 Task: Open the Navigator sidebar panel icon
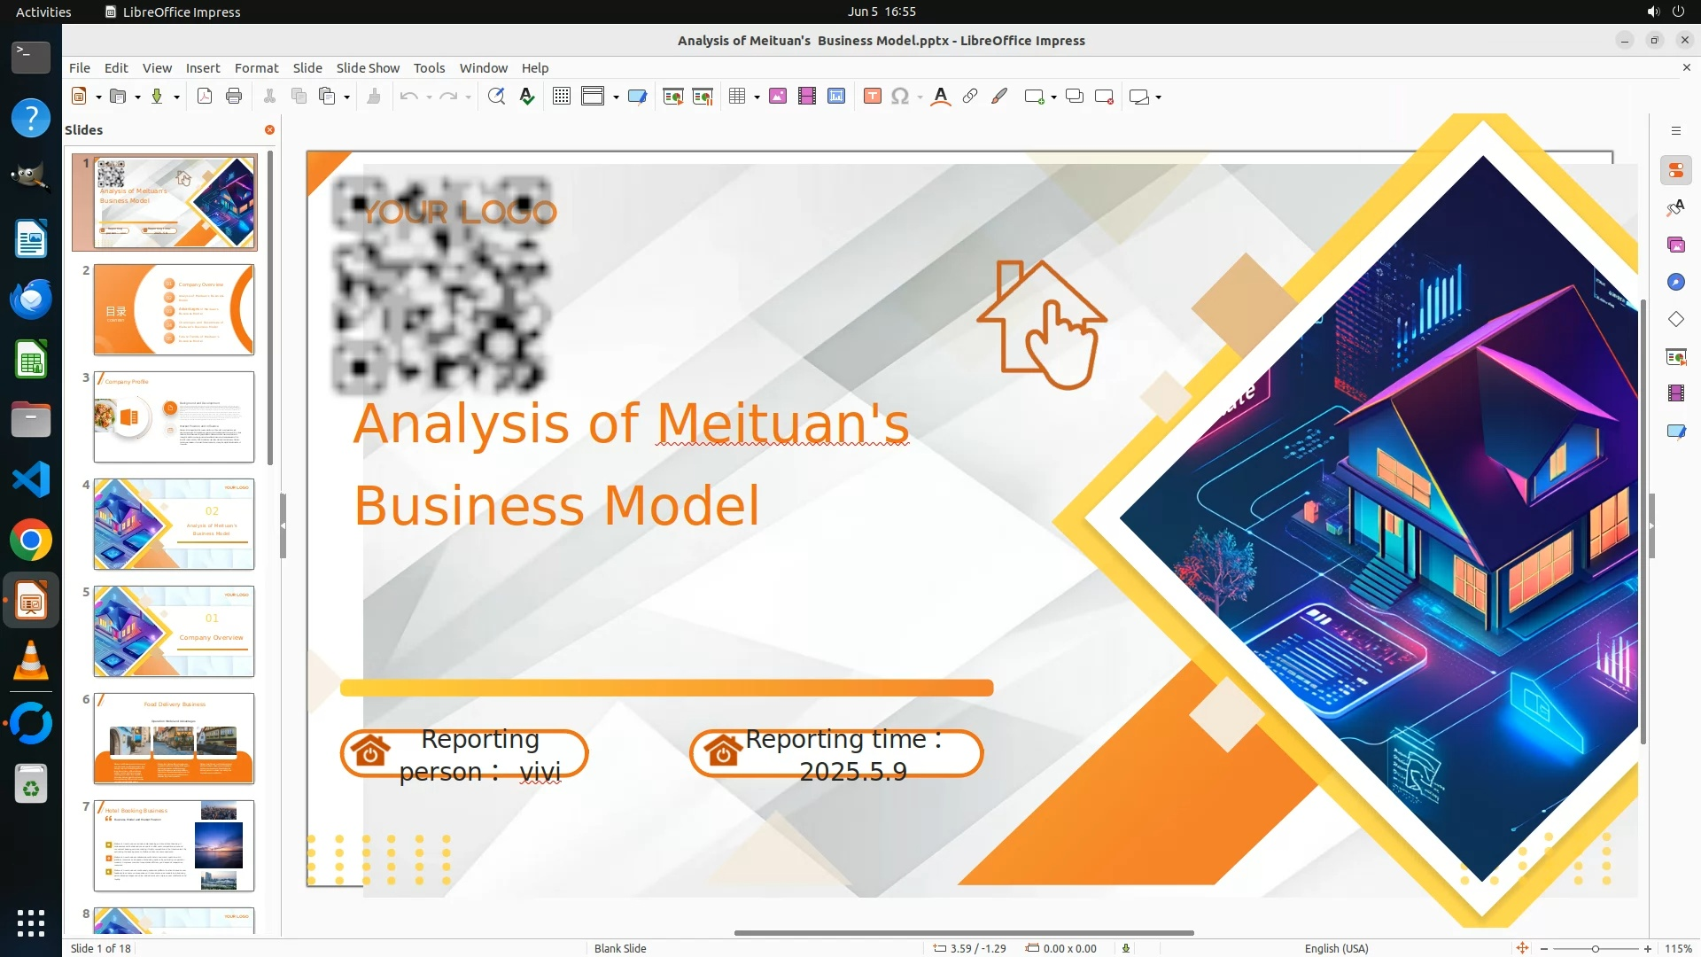[1675, 282]
